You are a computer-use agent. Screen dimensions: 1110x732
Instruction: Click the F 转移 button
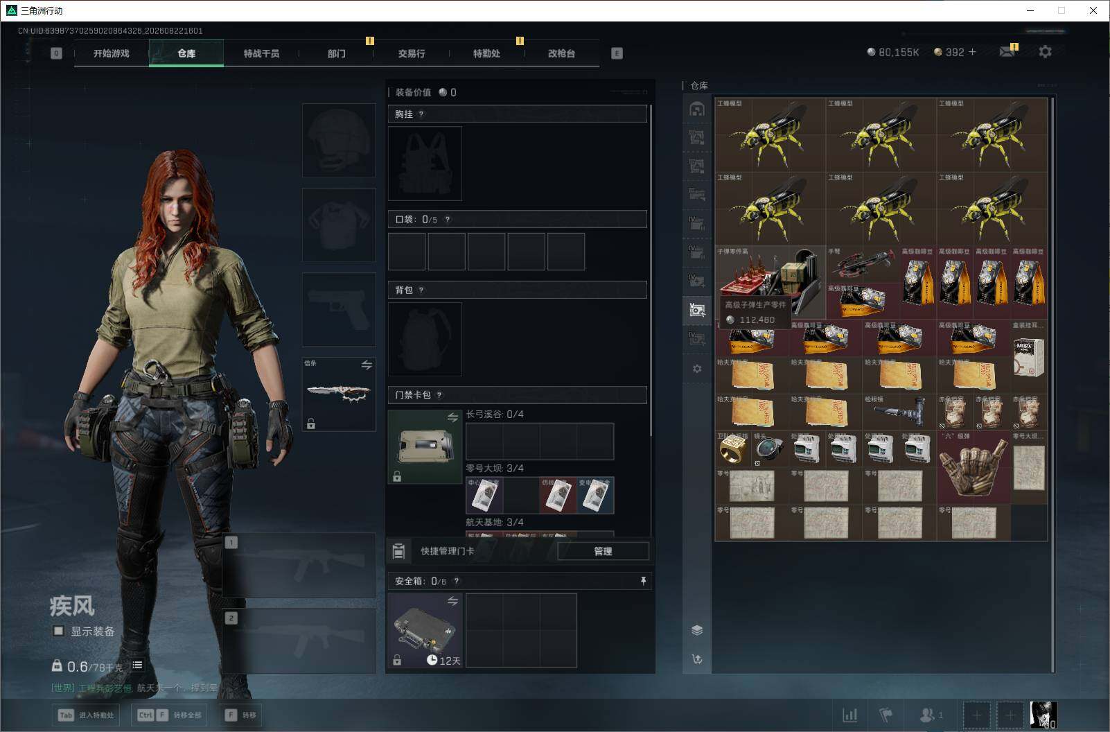tap(240, 715)
